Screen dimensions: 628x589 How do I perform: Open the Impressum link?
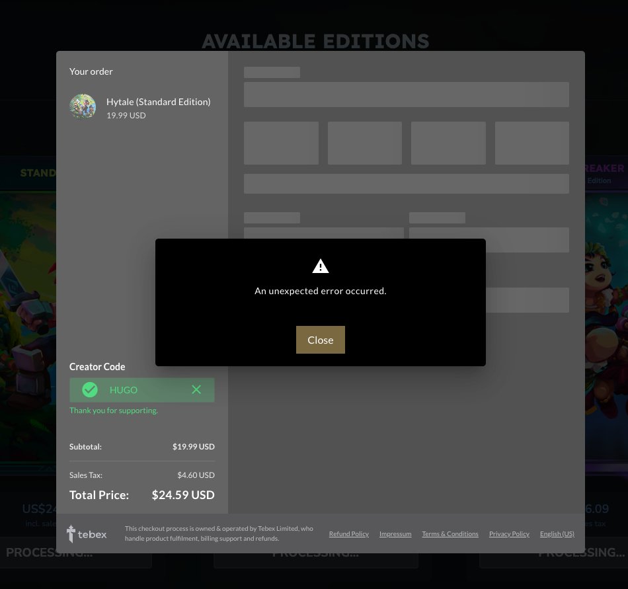pos(395,533)
